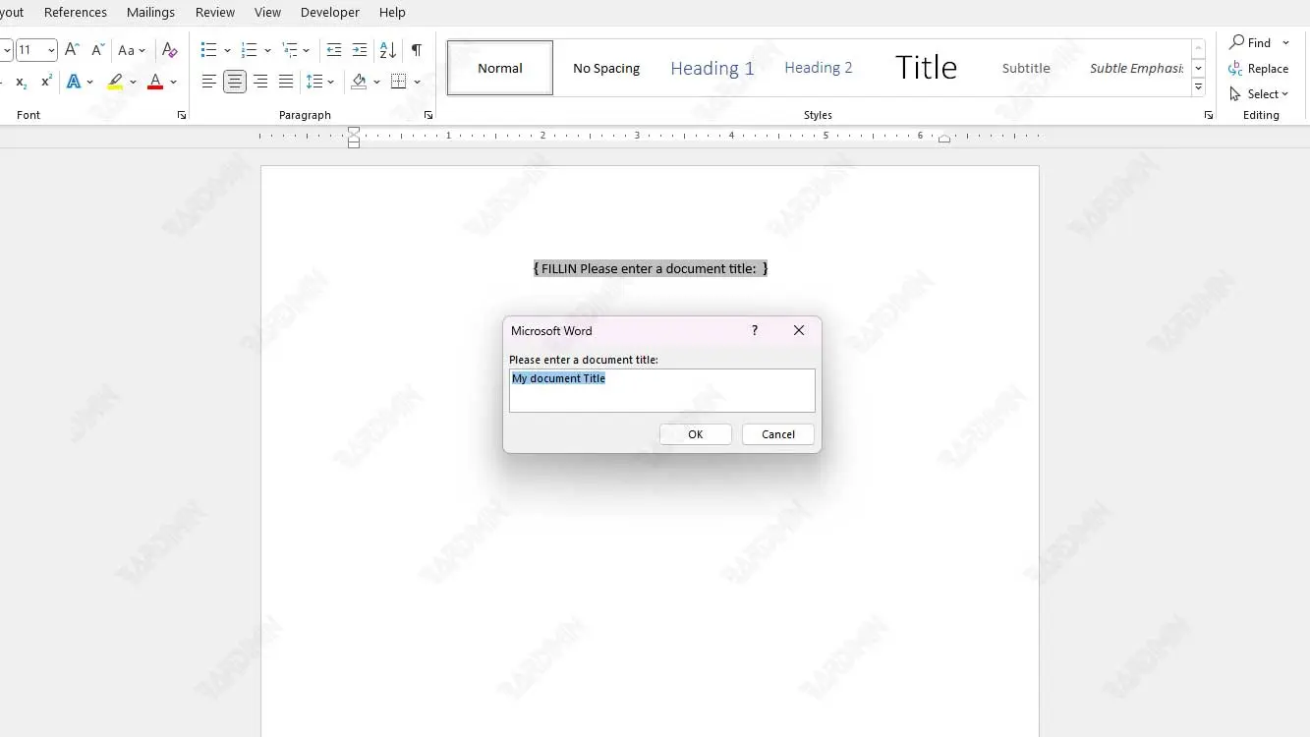The image size is (1310, 737).
Task: Click the document title text input box
Action: 661,390
